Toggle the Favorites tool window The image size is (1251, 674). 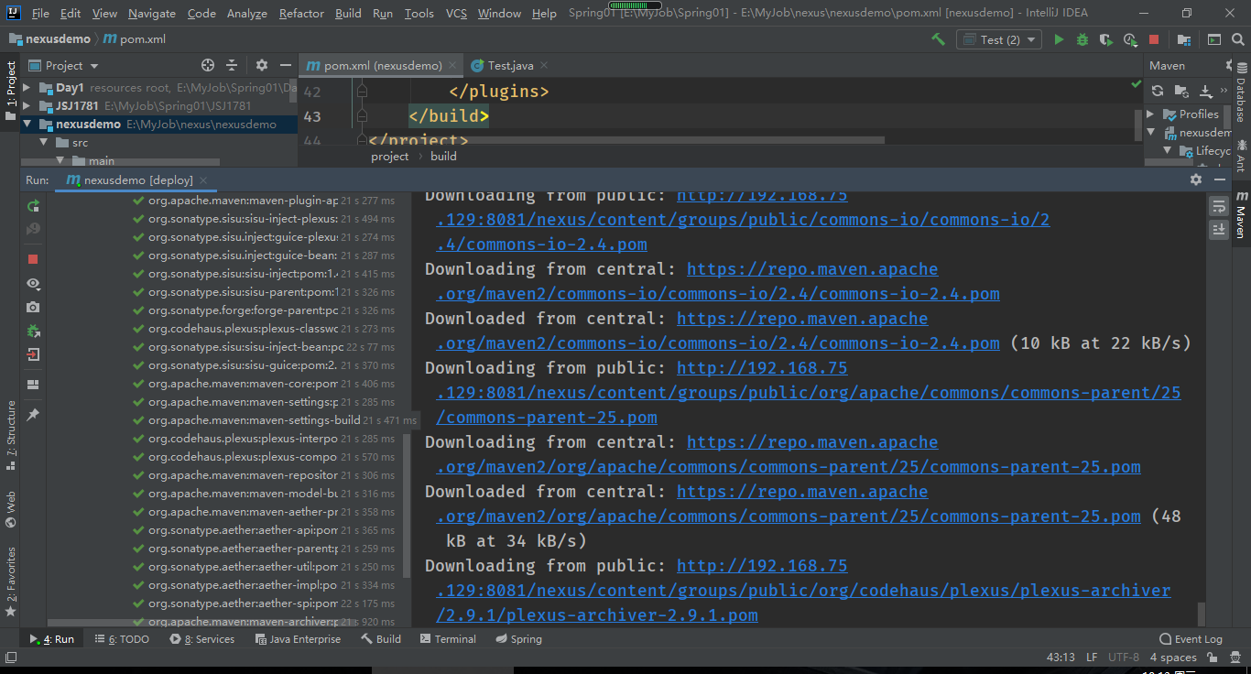[11, 581]
